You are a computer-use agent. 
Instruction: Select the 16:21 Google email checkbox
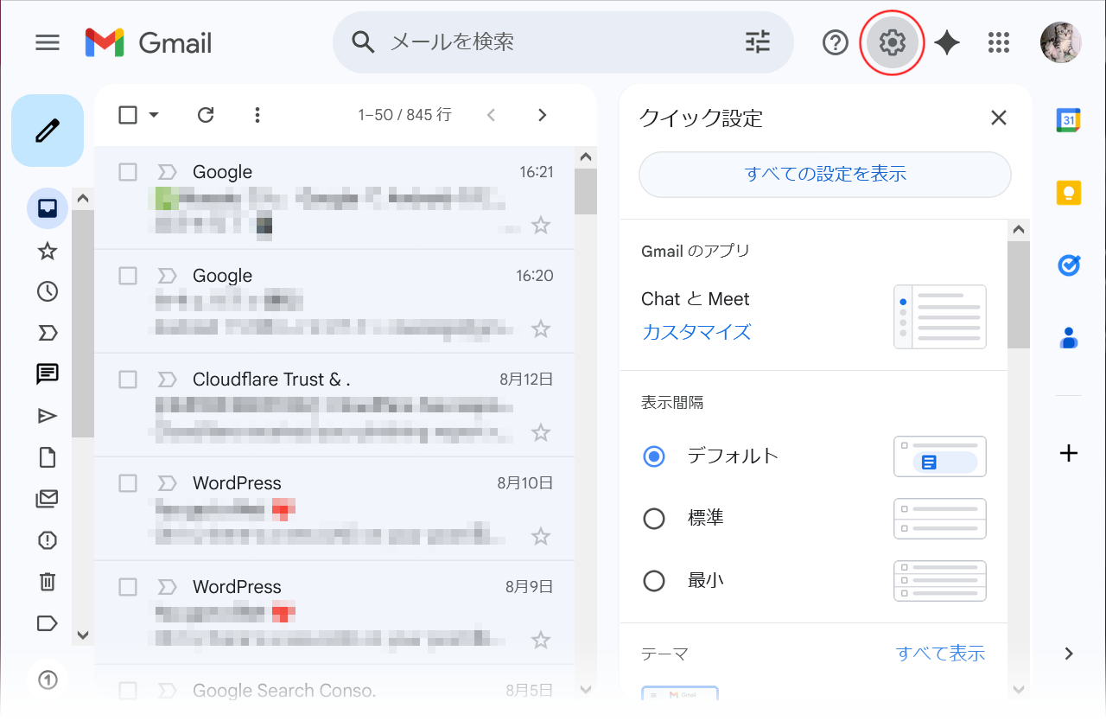(128, 172)
